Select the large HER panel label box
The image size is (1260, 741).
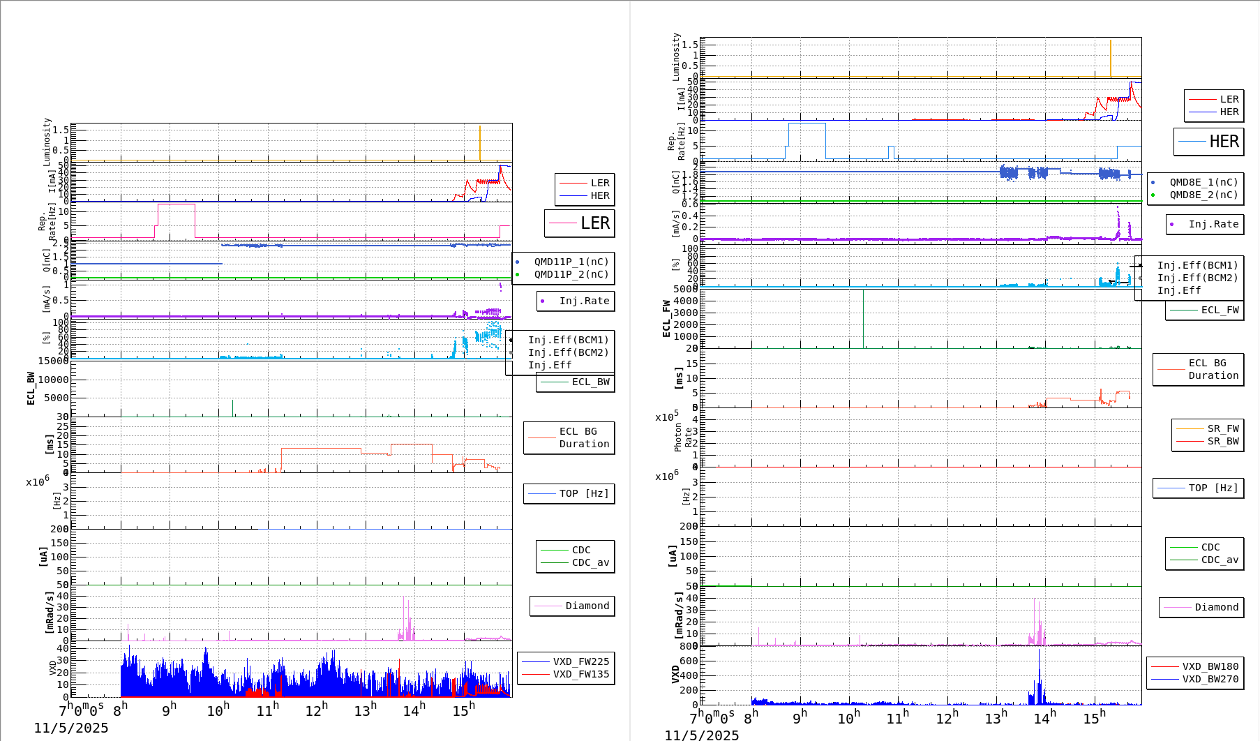(1208, 142)
